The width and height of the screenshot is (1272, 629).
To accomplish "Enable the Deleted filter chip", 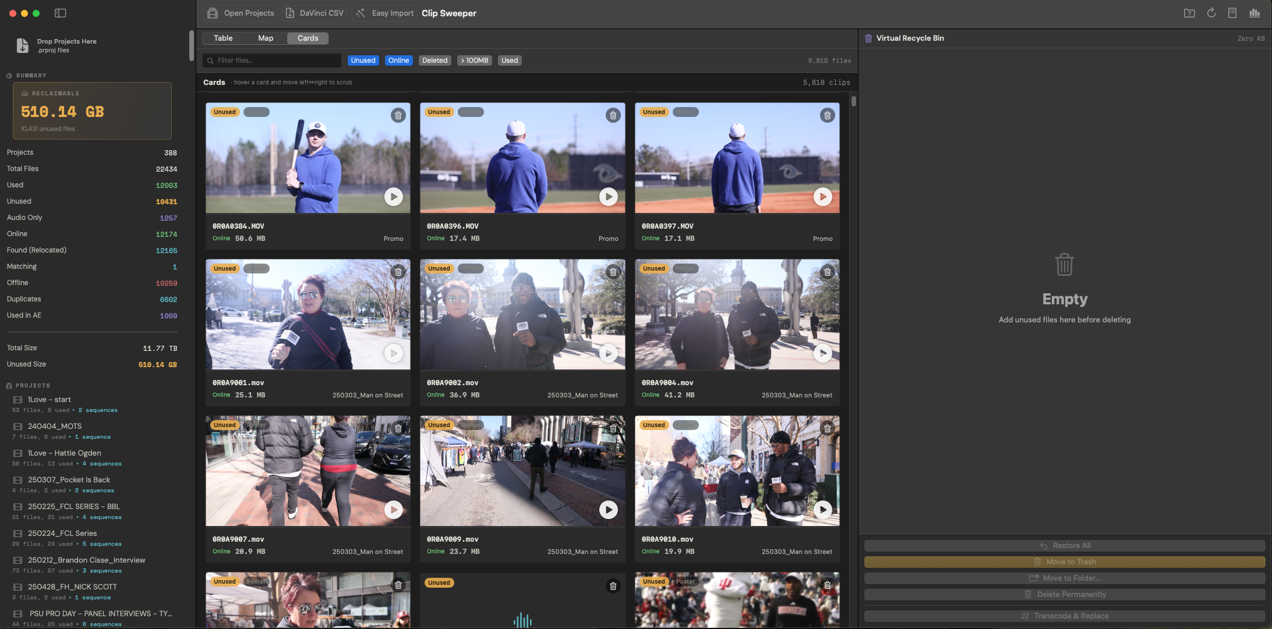I will [x=435, y=61].
